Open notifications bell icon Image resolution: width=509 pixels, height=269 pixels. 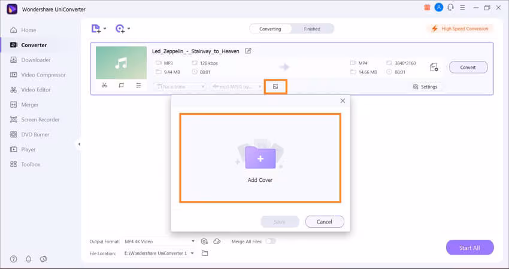29,259
